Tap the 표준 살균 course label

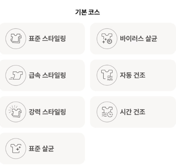(x=41, y=149)
